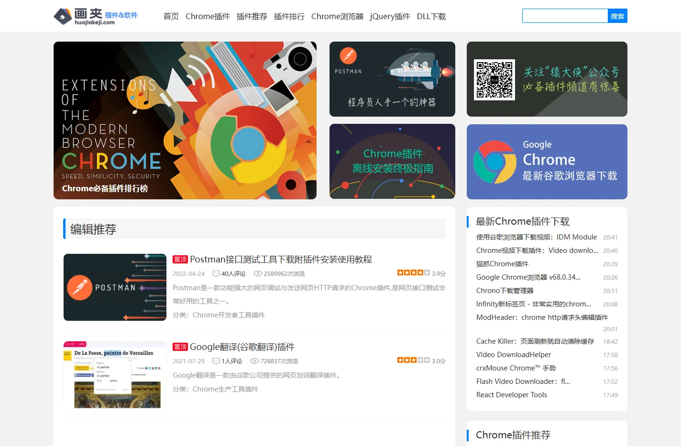Image resolution: width=681 pixels, height=446 pixels.
Task: Open 最新谷歌浏览器下载 banner text
Action: tap(570, 176)
